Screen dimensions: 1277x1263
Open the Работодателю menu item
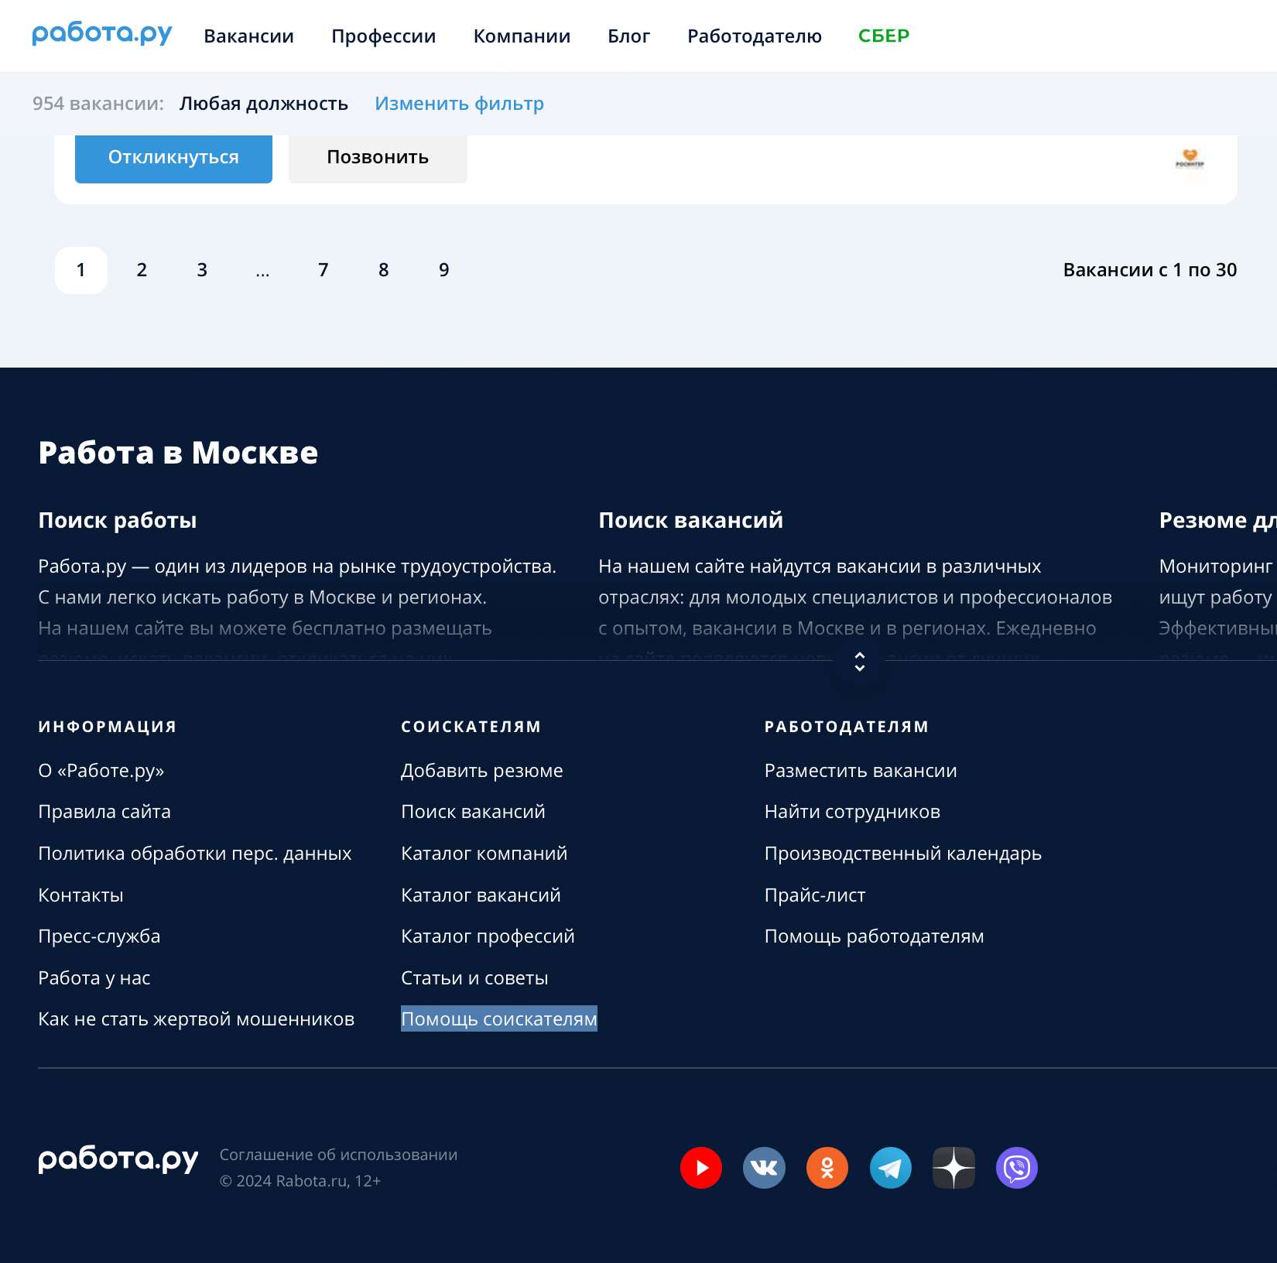pos(755,36)
